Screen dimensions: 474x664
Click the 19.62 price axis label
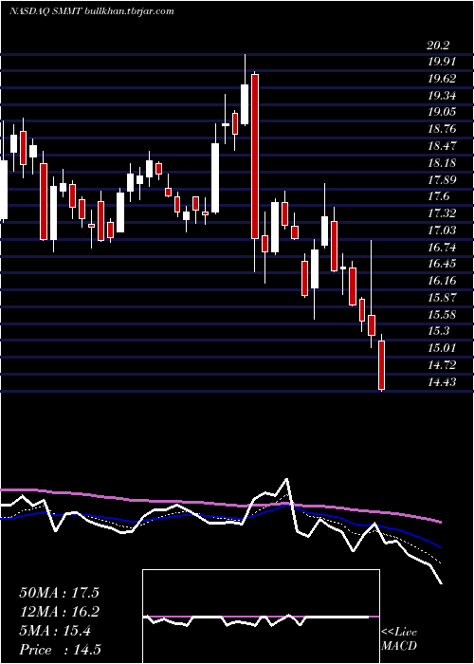pos(442,79)
